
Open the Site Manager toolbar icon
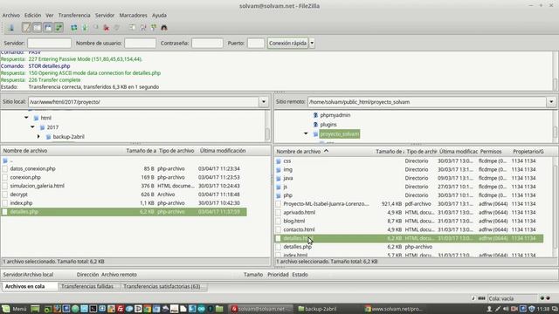[x=10, y=27]
